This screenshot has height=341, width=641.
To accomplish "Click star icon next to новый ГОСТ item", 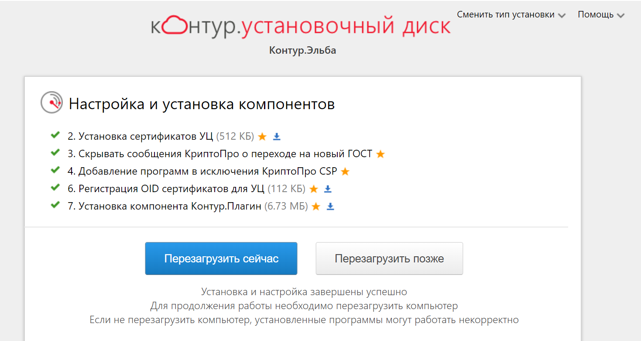I will point(380,154).
